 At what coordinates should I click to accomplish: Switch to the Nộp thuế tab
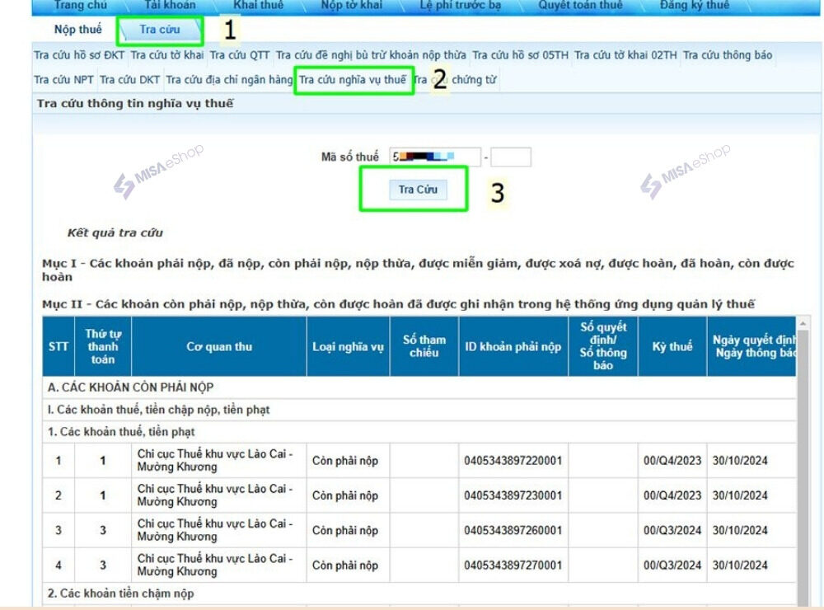(78, 30)
